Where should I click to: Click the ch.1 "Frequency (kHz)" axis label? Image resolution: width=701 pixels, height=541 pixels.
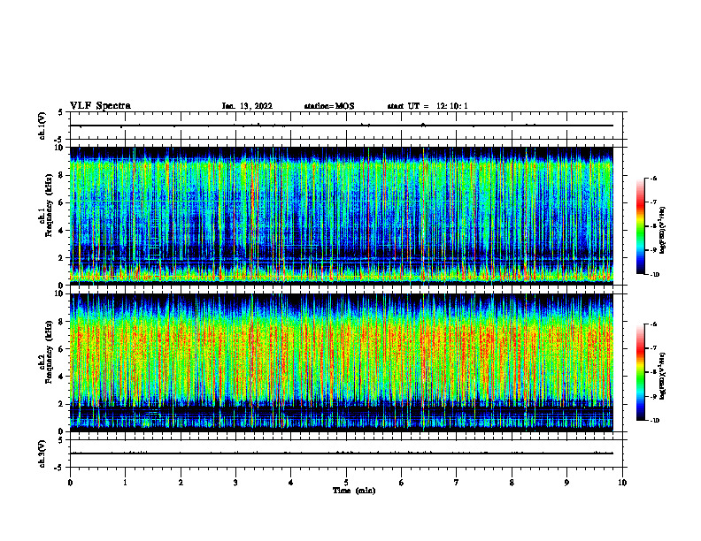click(49, 206)
